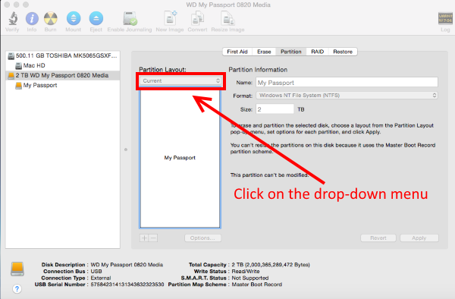Click the Enable Journaling icon
Screen dimensions: 455x299
click(130, 18)
